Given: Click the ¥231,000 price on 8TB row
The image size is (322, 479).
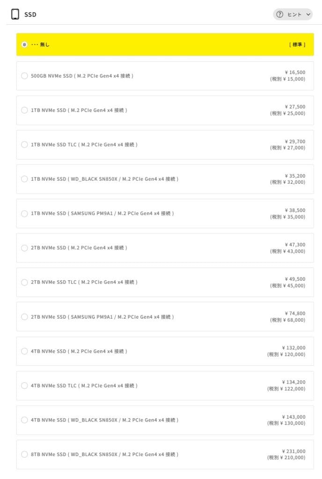Looking at the screenshot, I should click(x=293, y=451).
